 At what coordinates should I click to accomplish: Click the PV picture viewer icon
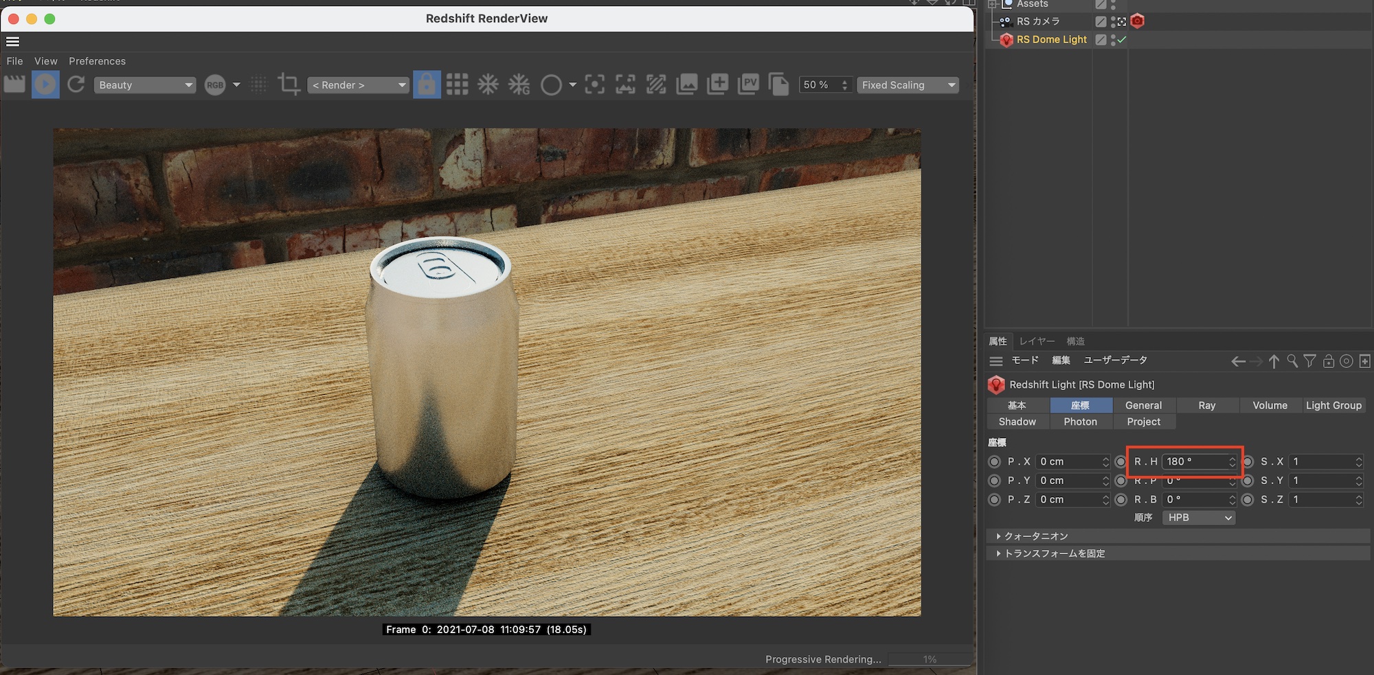click(x=748, y=84)
